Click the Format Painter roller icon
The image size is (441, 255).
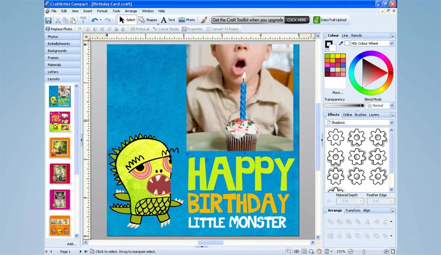(x=83, y=20)
